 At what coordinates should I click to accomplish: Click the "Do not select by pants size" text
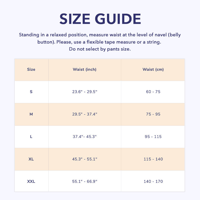100,49
